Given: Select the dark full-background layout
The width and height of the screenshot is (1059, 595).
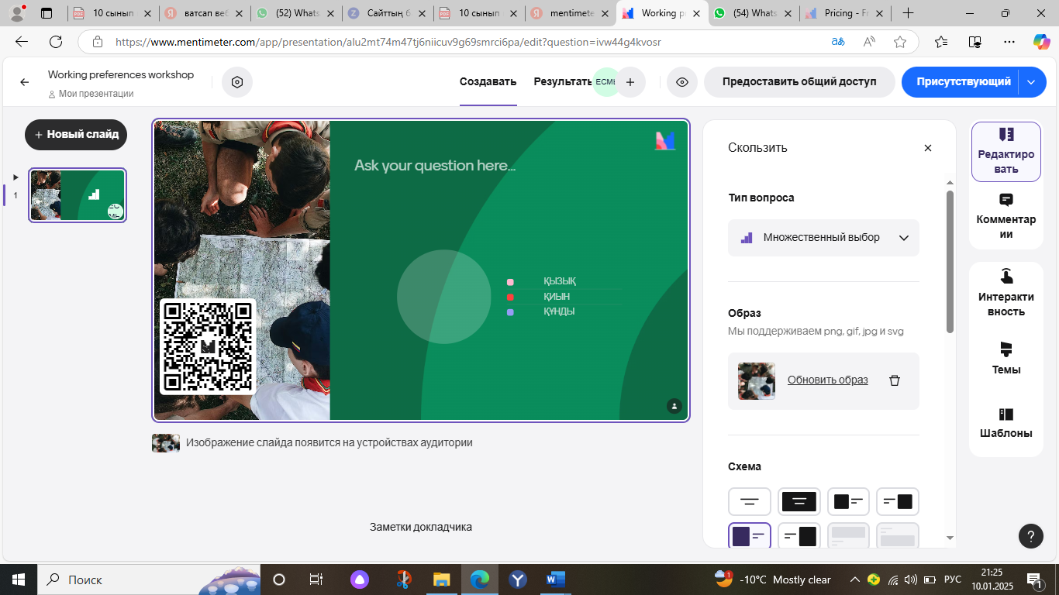Looking at the screenshot, I should click(x=799, y=502).
